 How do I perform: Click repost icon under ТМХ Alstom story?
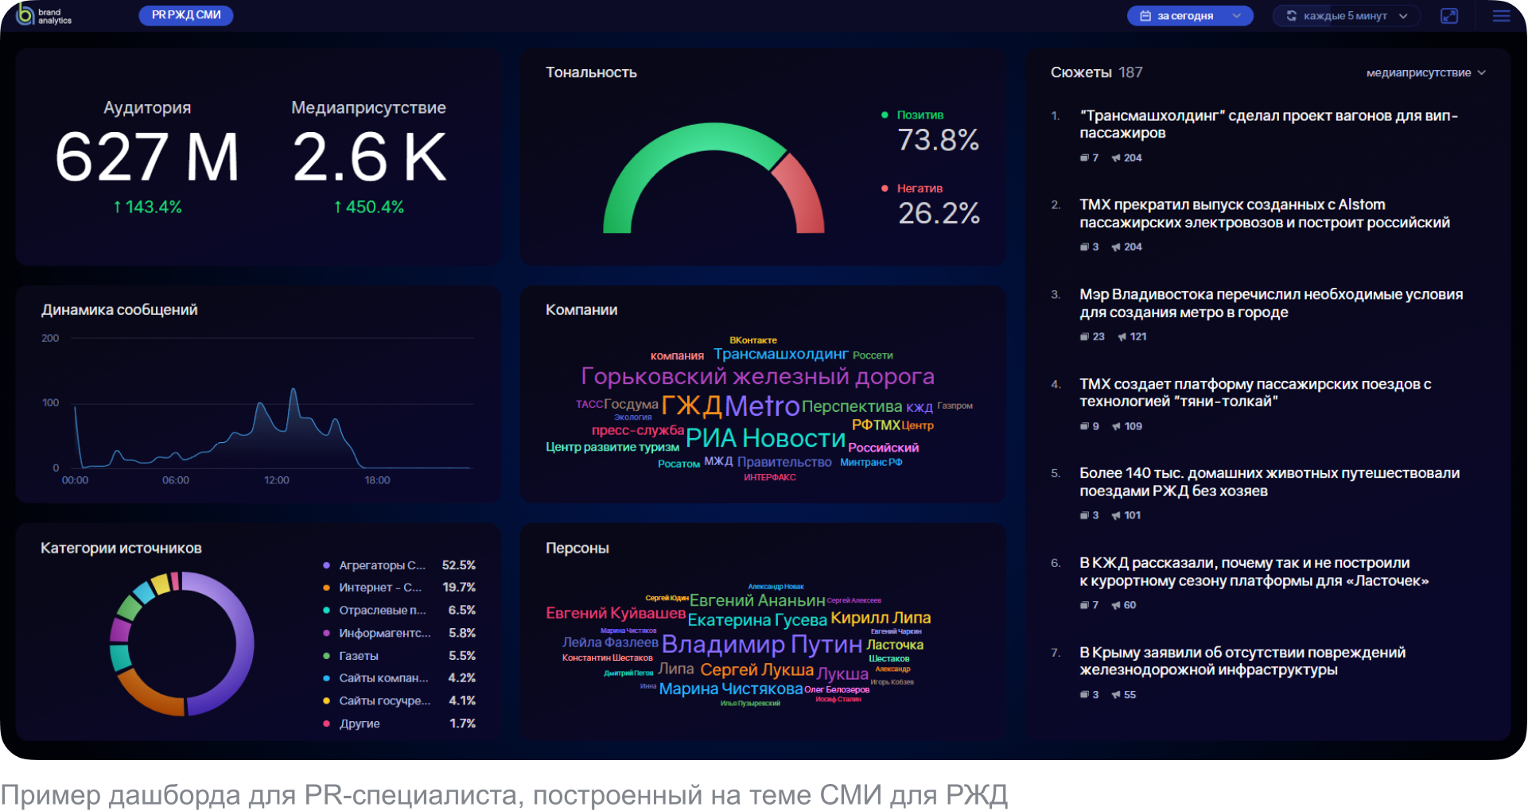point(1116,247)
